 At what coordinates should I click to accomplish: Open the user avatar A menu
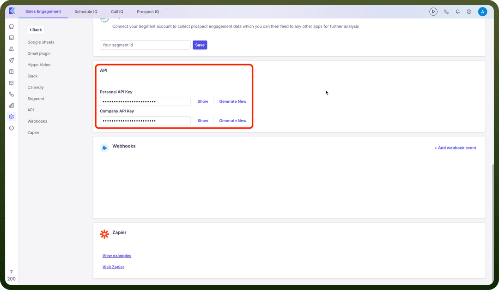coord(482,12)
